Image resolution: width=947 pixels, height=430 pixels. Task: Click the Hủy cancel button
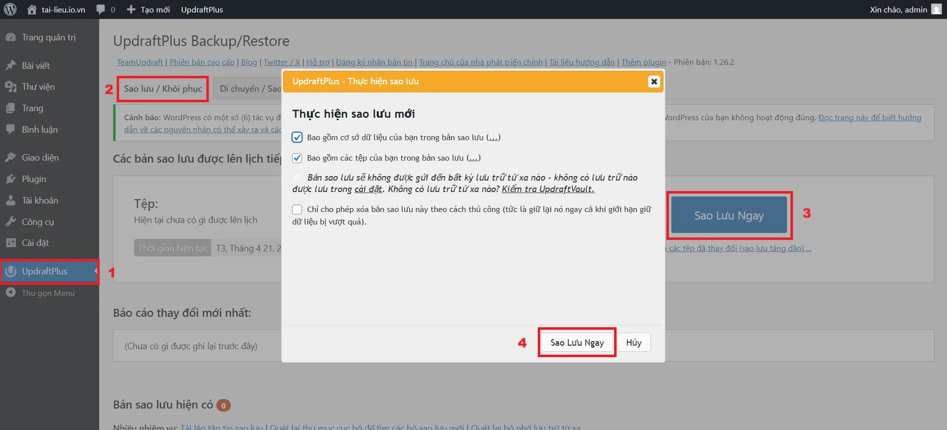pyautogui.click(x=634, y=343)
